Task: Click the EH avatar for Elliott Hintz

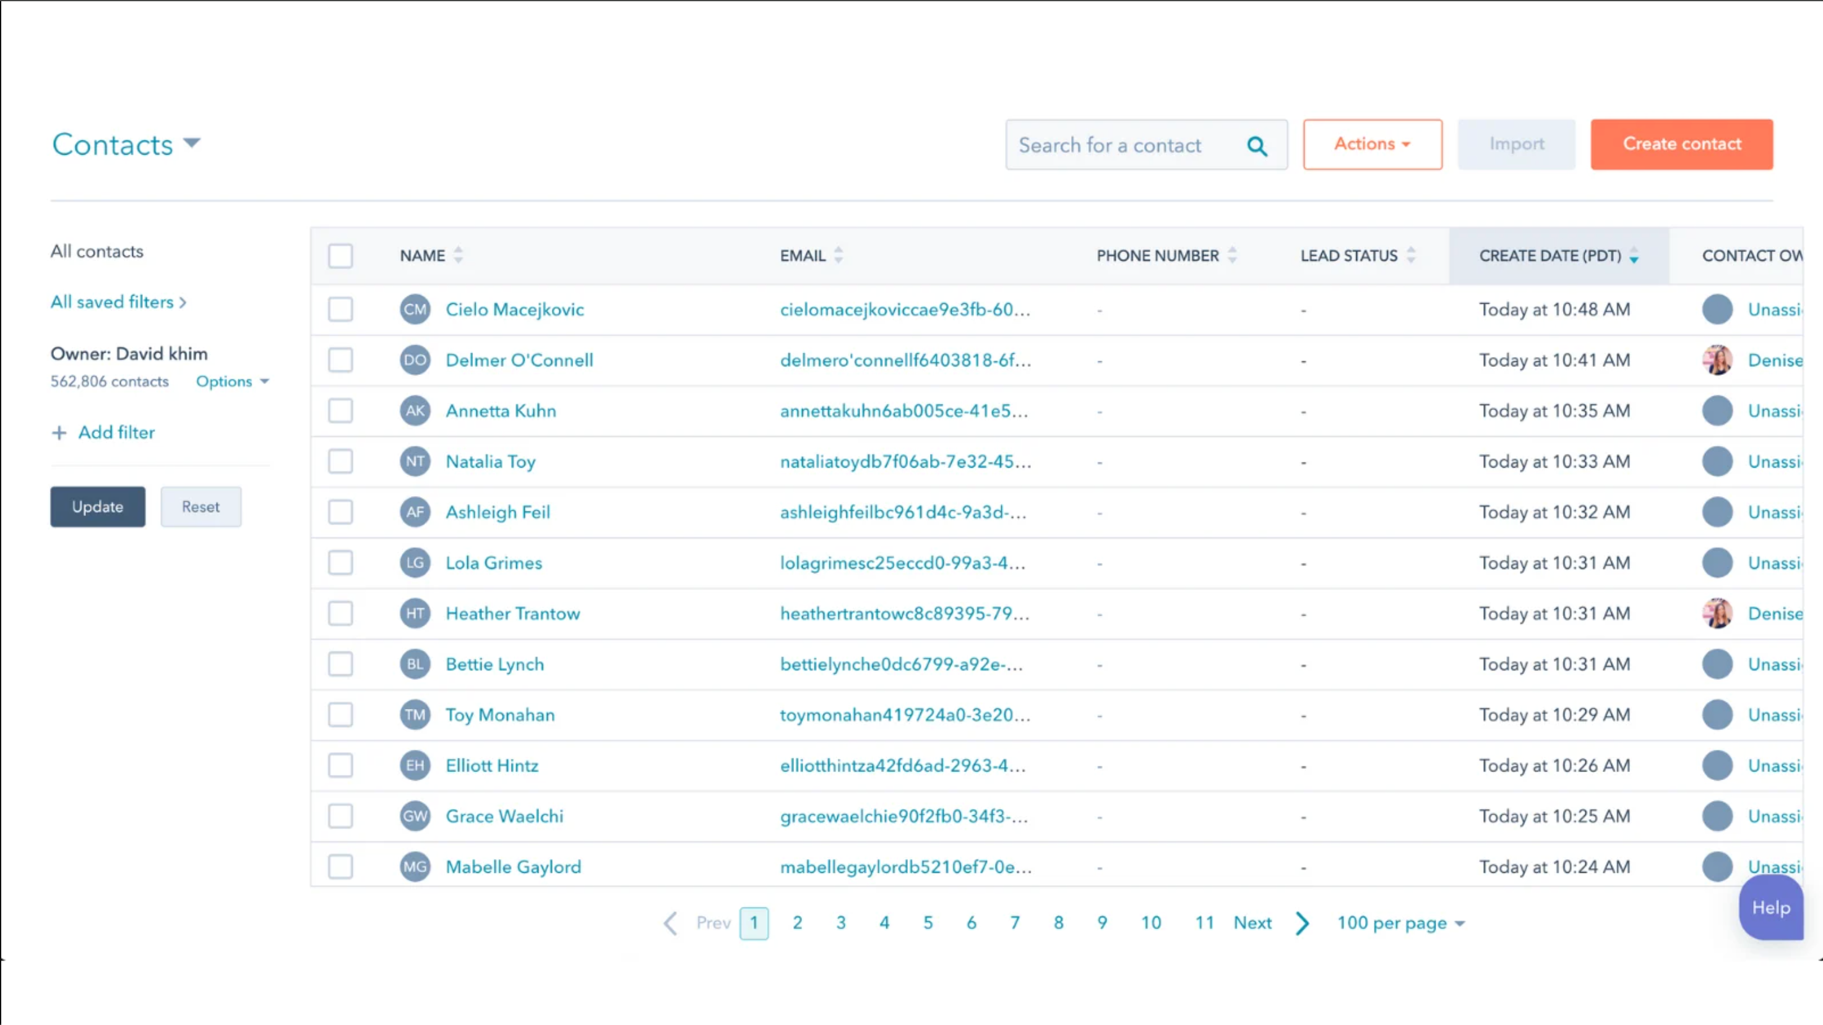Action: coord(415,765)
